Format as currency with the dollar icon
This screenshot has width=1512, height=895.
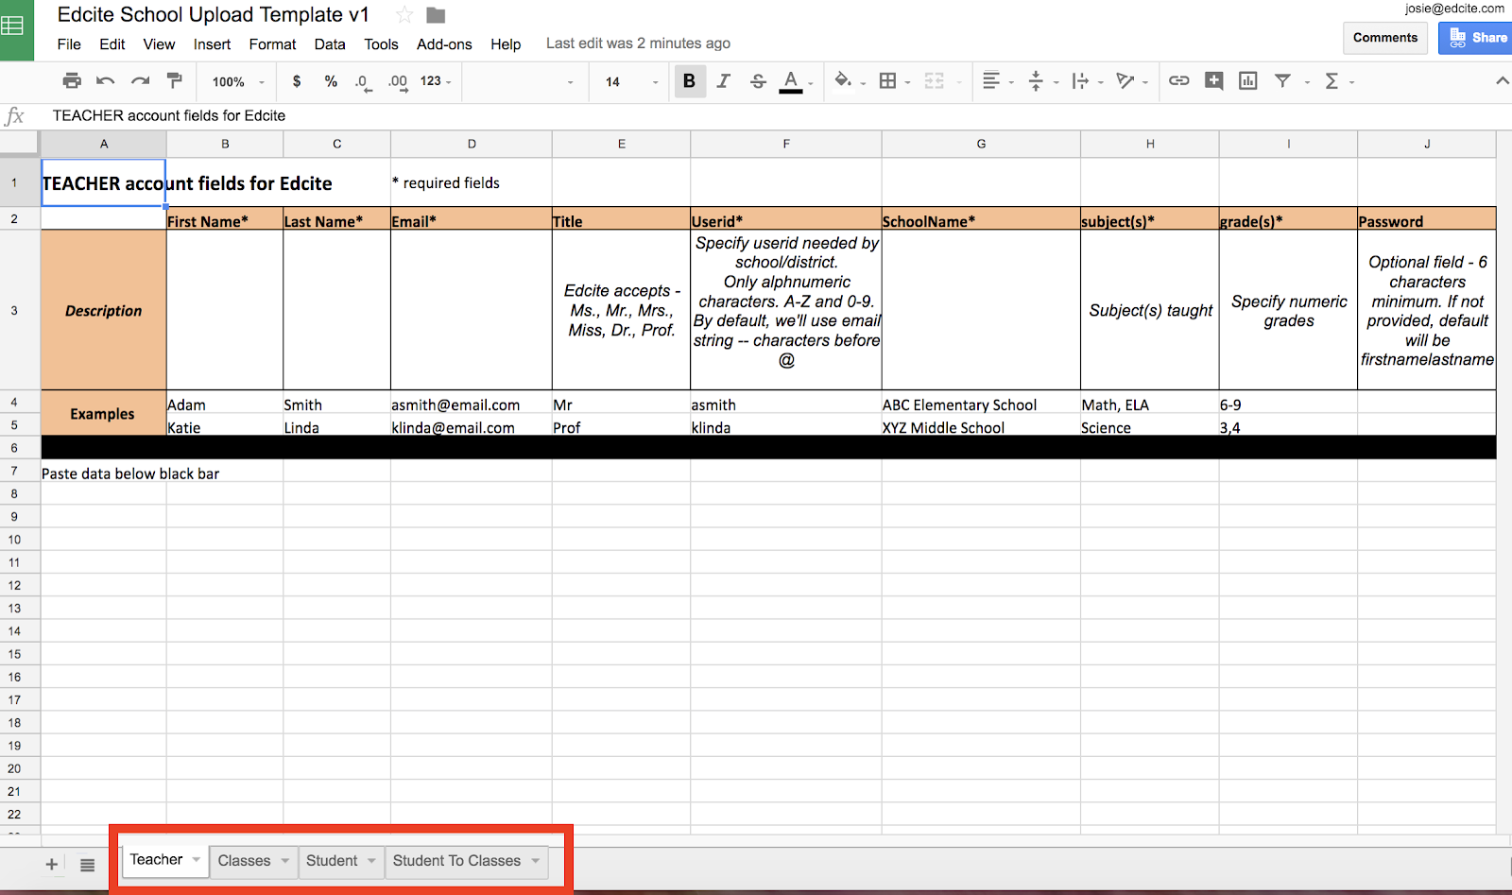297,81
